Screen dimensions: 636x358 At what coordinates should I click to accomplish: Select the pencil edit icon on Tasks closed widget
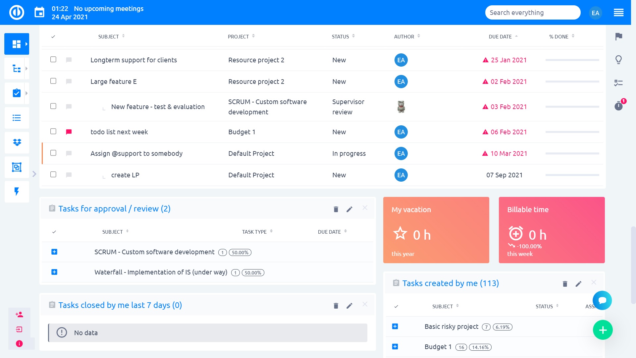click(349, 306)
